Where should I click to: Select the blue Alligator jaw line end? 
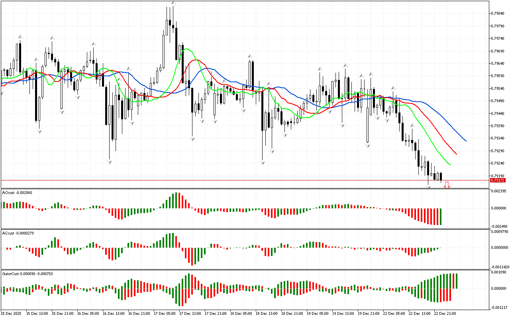point(465,140)
